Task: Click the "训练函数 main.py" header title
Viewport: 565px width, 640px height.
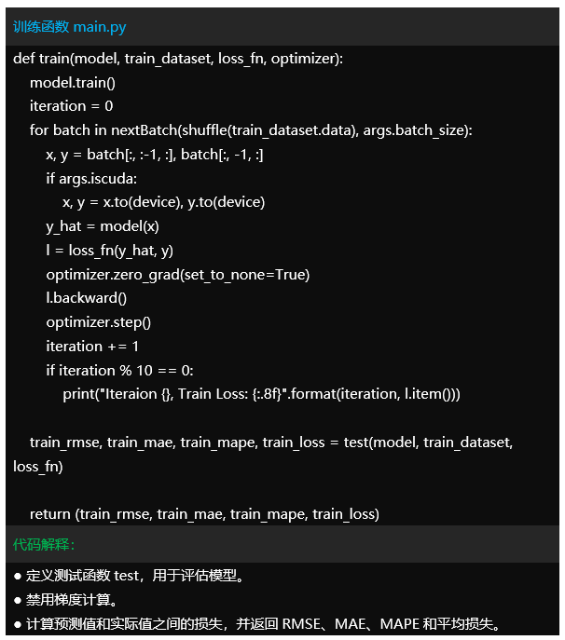Action: click(x=70, y=27)
